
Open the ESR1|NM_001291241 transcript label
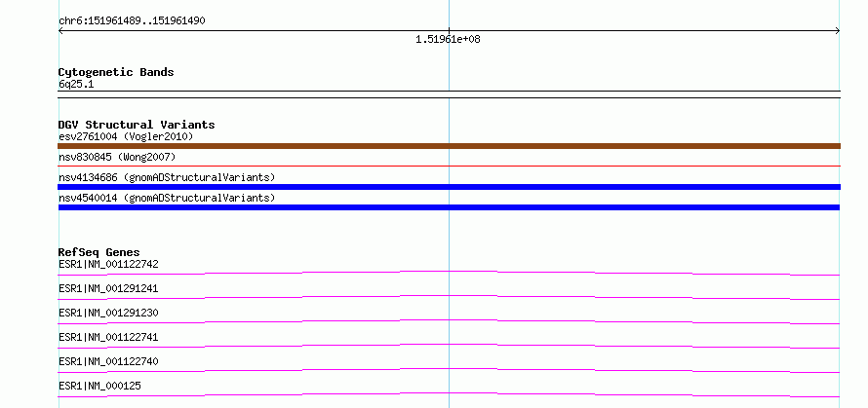(108, 288)
